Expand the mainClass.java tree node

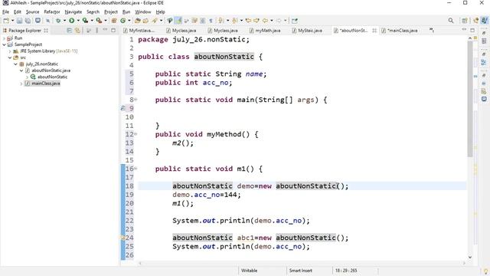pyautogui.click(x=21, y=84)
